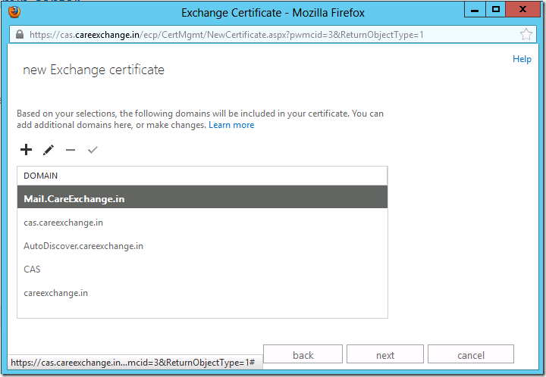Click the Firefox logo in the title bar
This screenshot has width=546, height=377.
point(14,12)
